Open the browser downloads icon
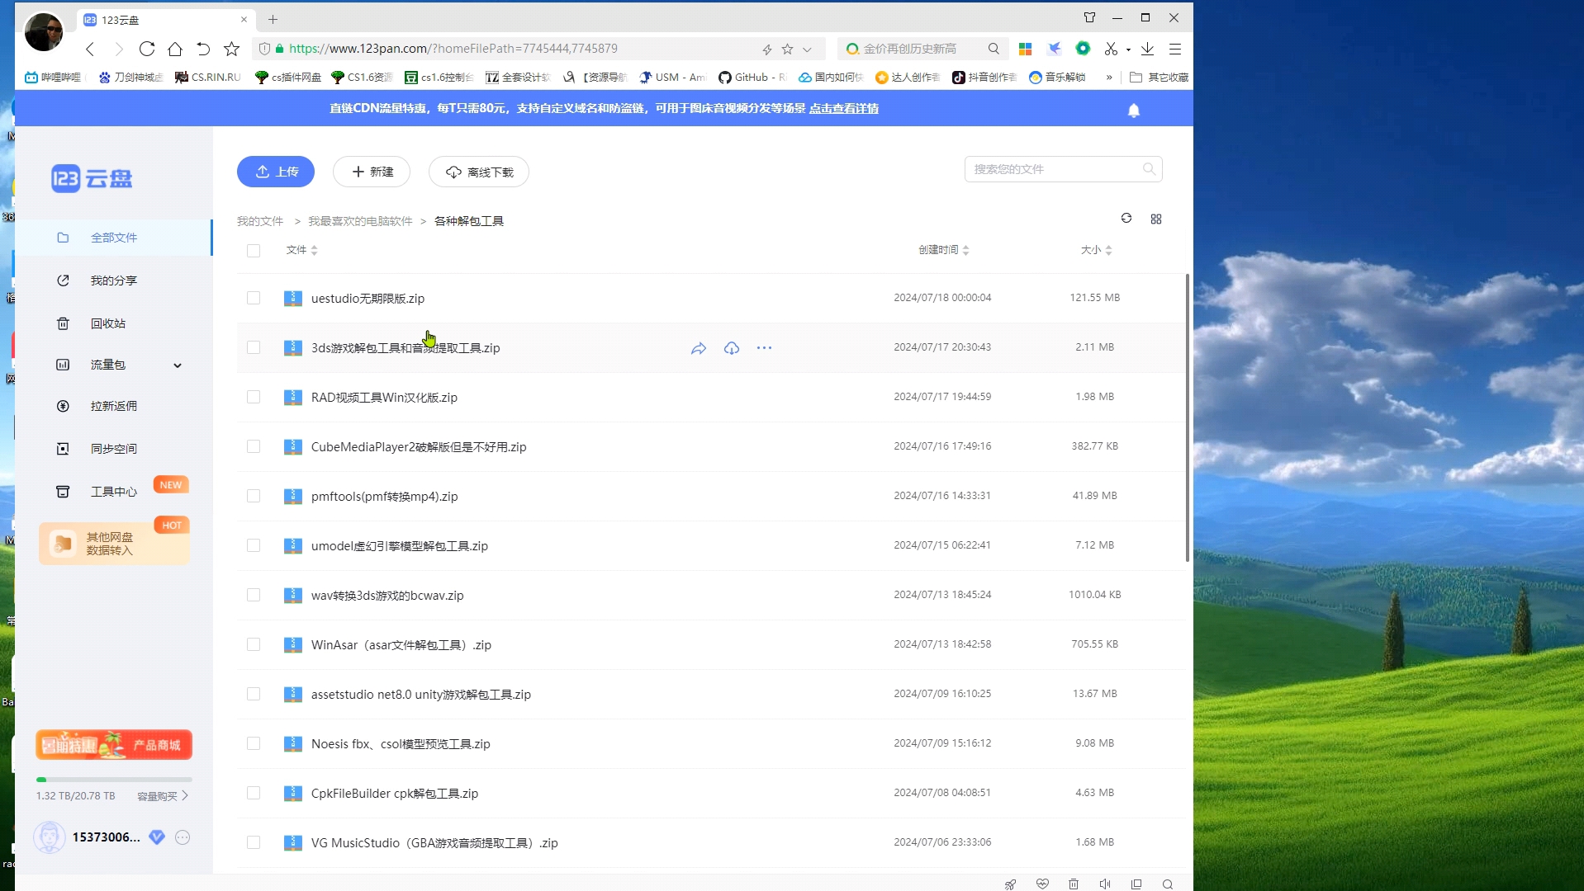Viewport: 1584px width, 891px height. [x=1147, y=49]
